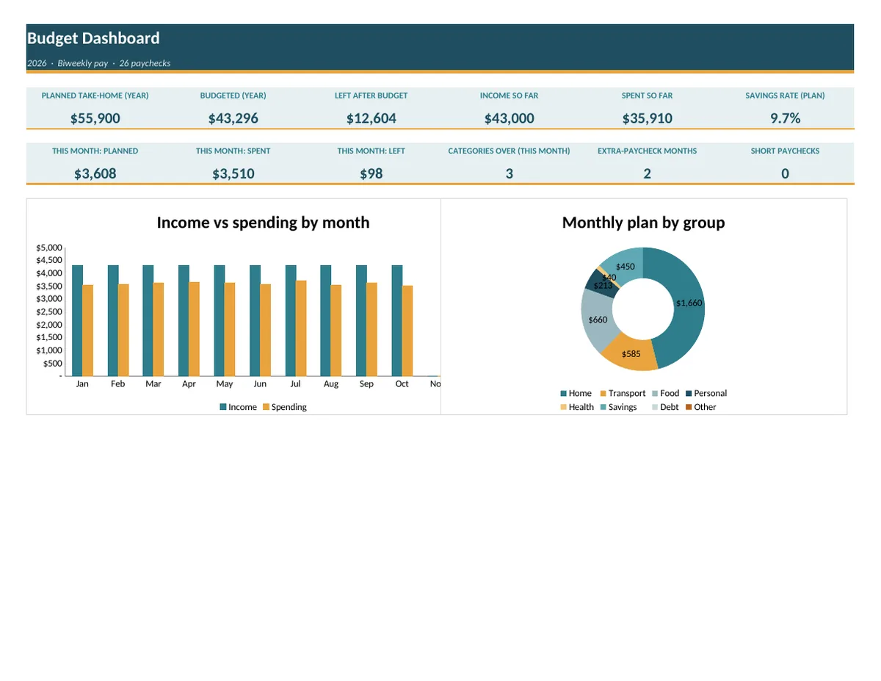Screen dimensions: 881x681
Task: Click the $12,604 left after budget value
Action: click(371, 118)
